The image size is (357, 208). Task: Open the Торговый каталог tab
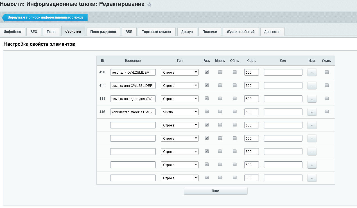[157, 32]
